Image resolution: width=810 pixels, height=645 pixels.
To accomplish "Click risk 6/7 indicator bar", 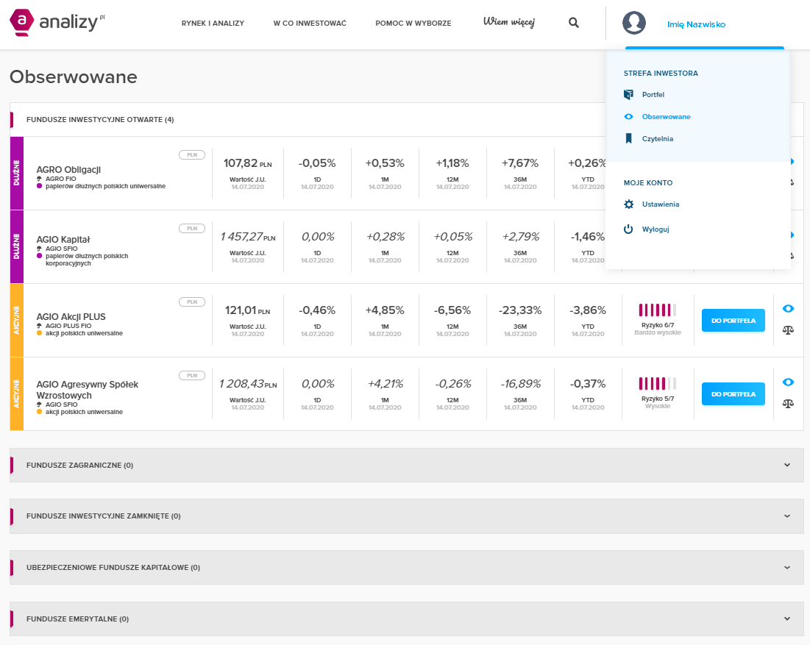I will point(657,310).
